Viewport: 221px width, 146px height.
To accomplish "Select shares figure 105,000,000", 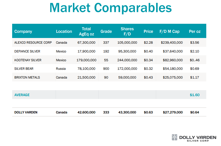I will click(127, 43).
